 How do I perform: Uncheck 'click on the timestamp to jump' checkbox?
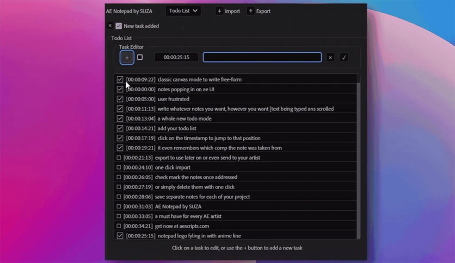120,138
